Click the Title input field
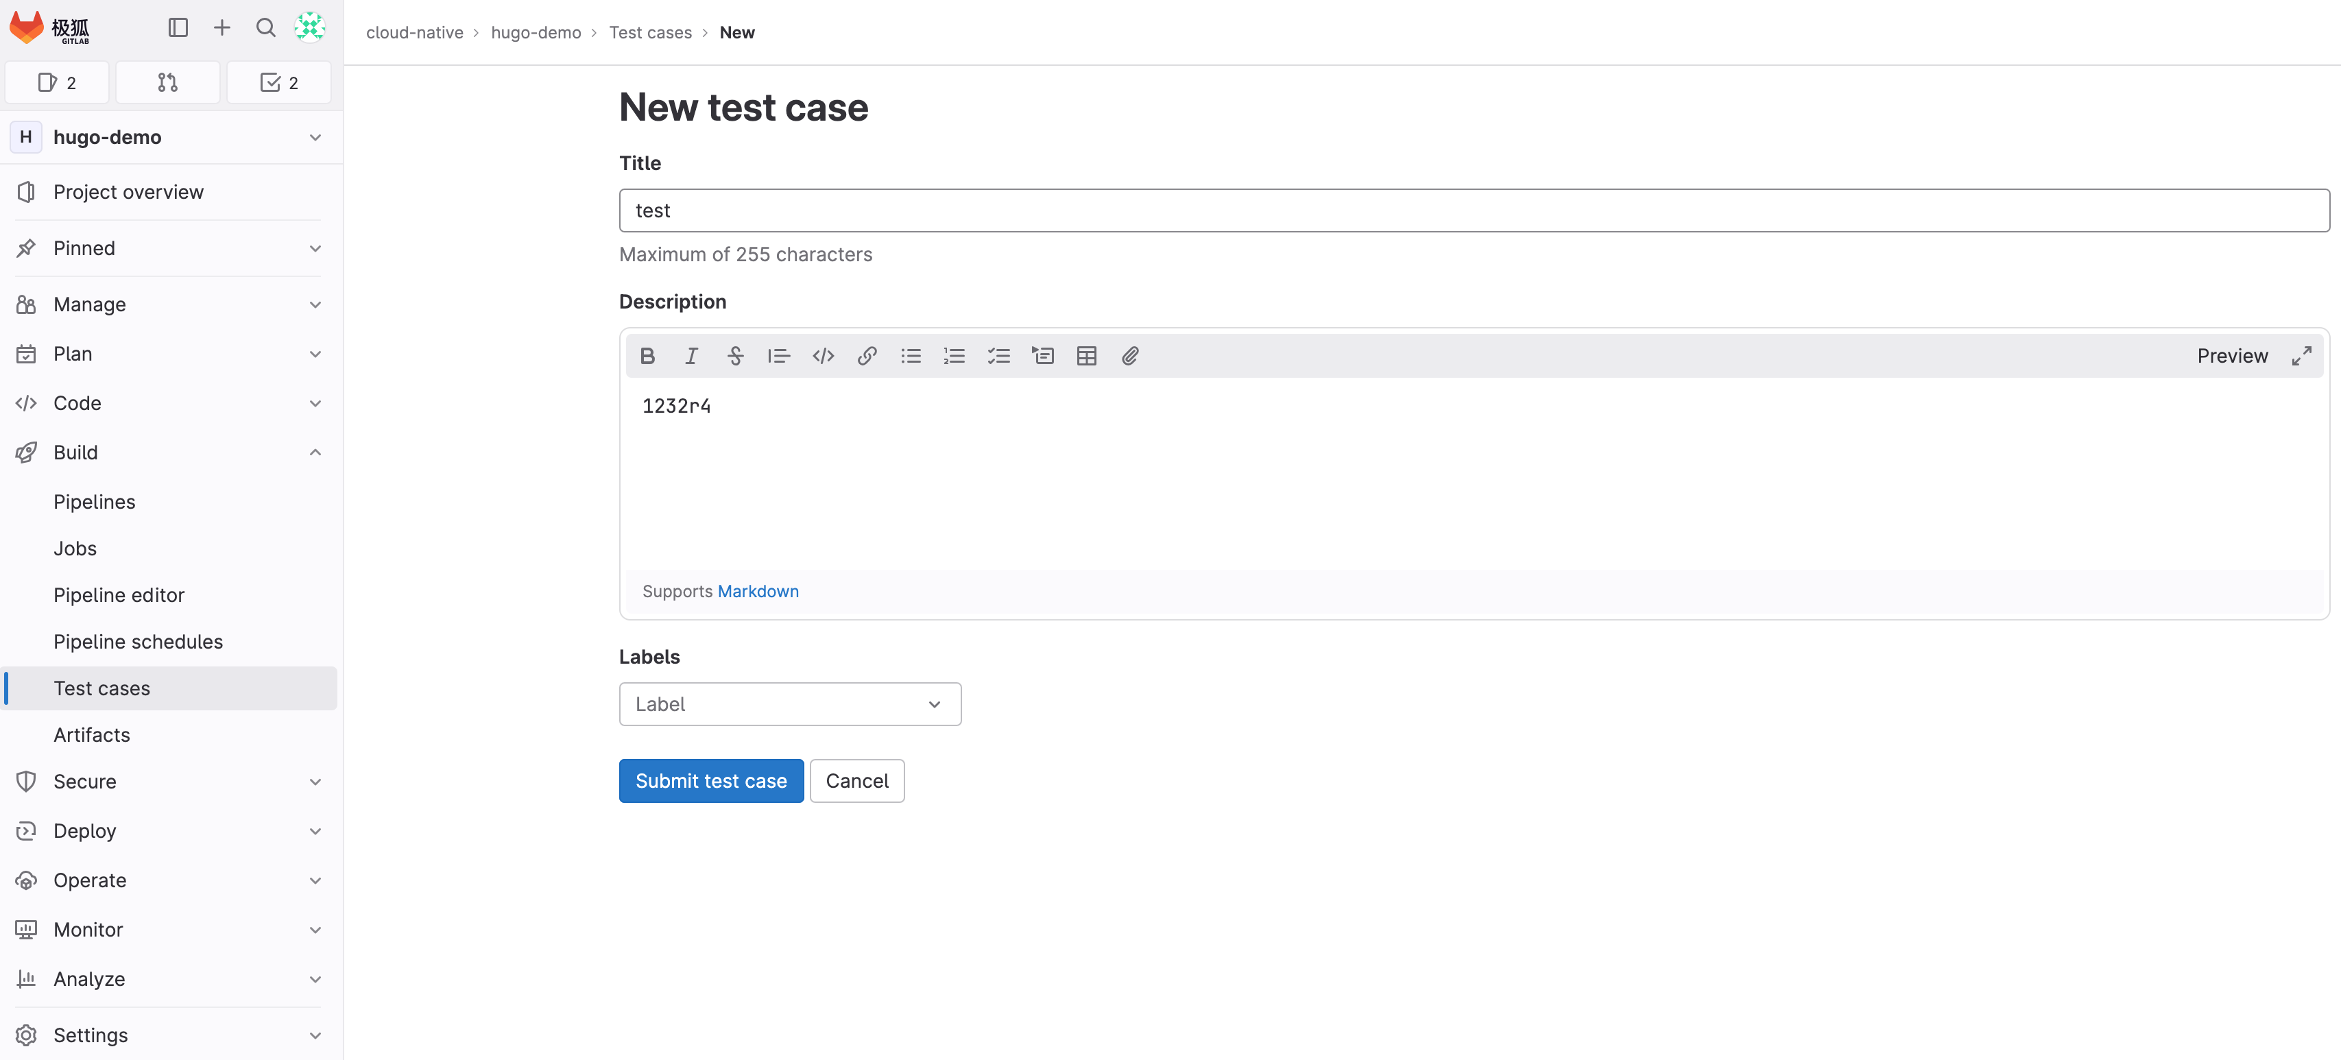The image size is (2341, 1060). [x=1473, y=210]
